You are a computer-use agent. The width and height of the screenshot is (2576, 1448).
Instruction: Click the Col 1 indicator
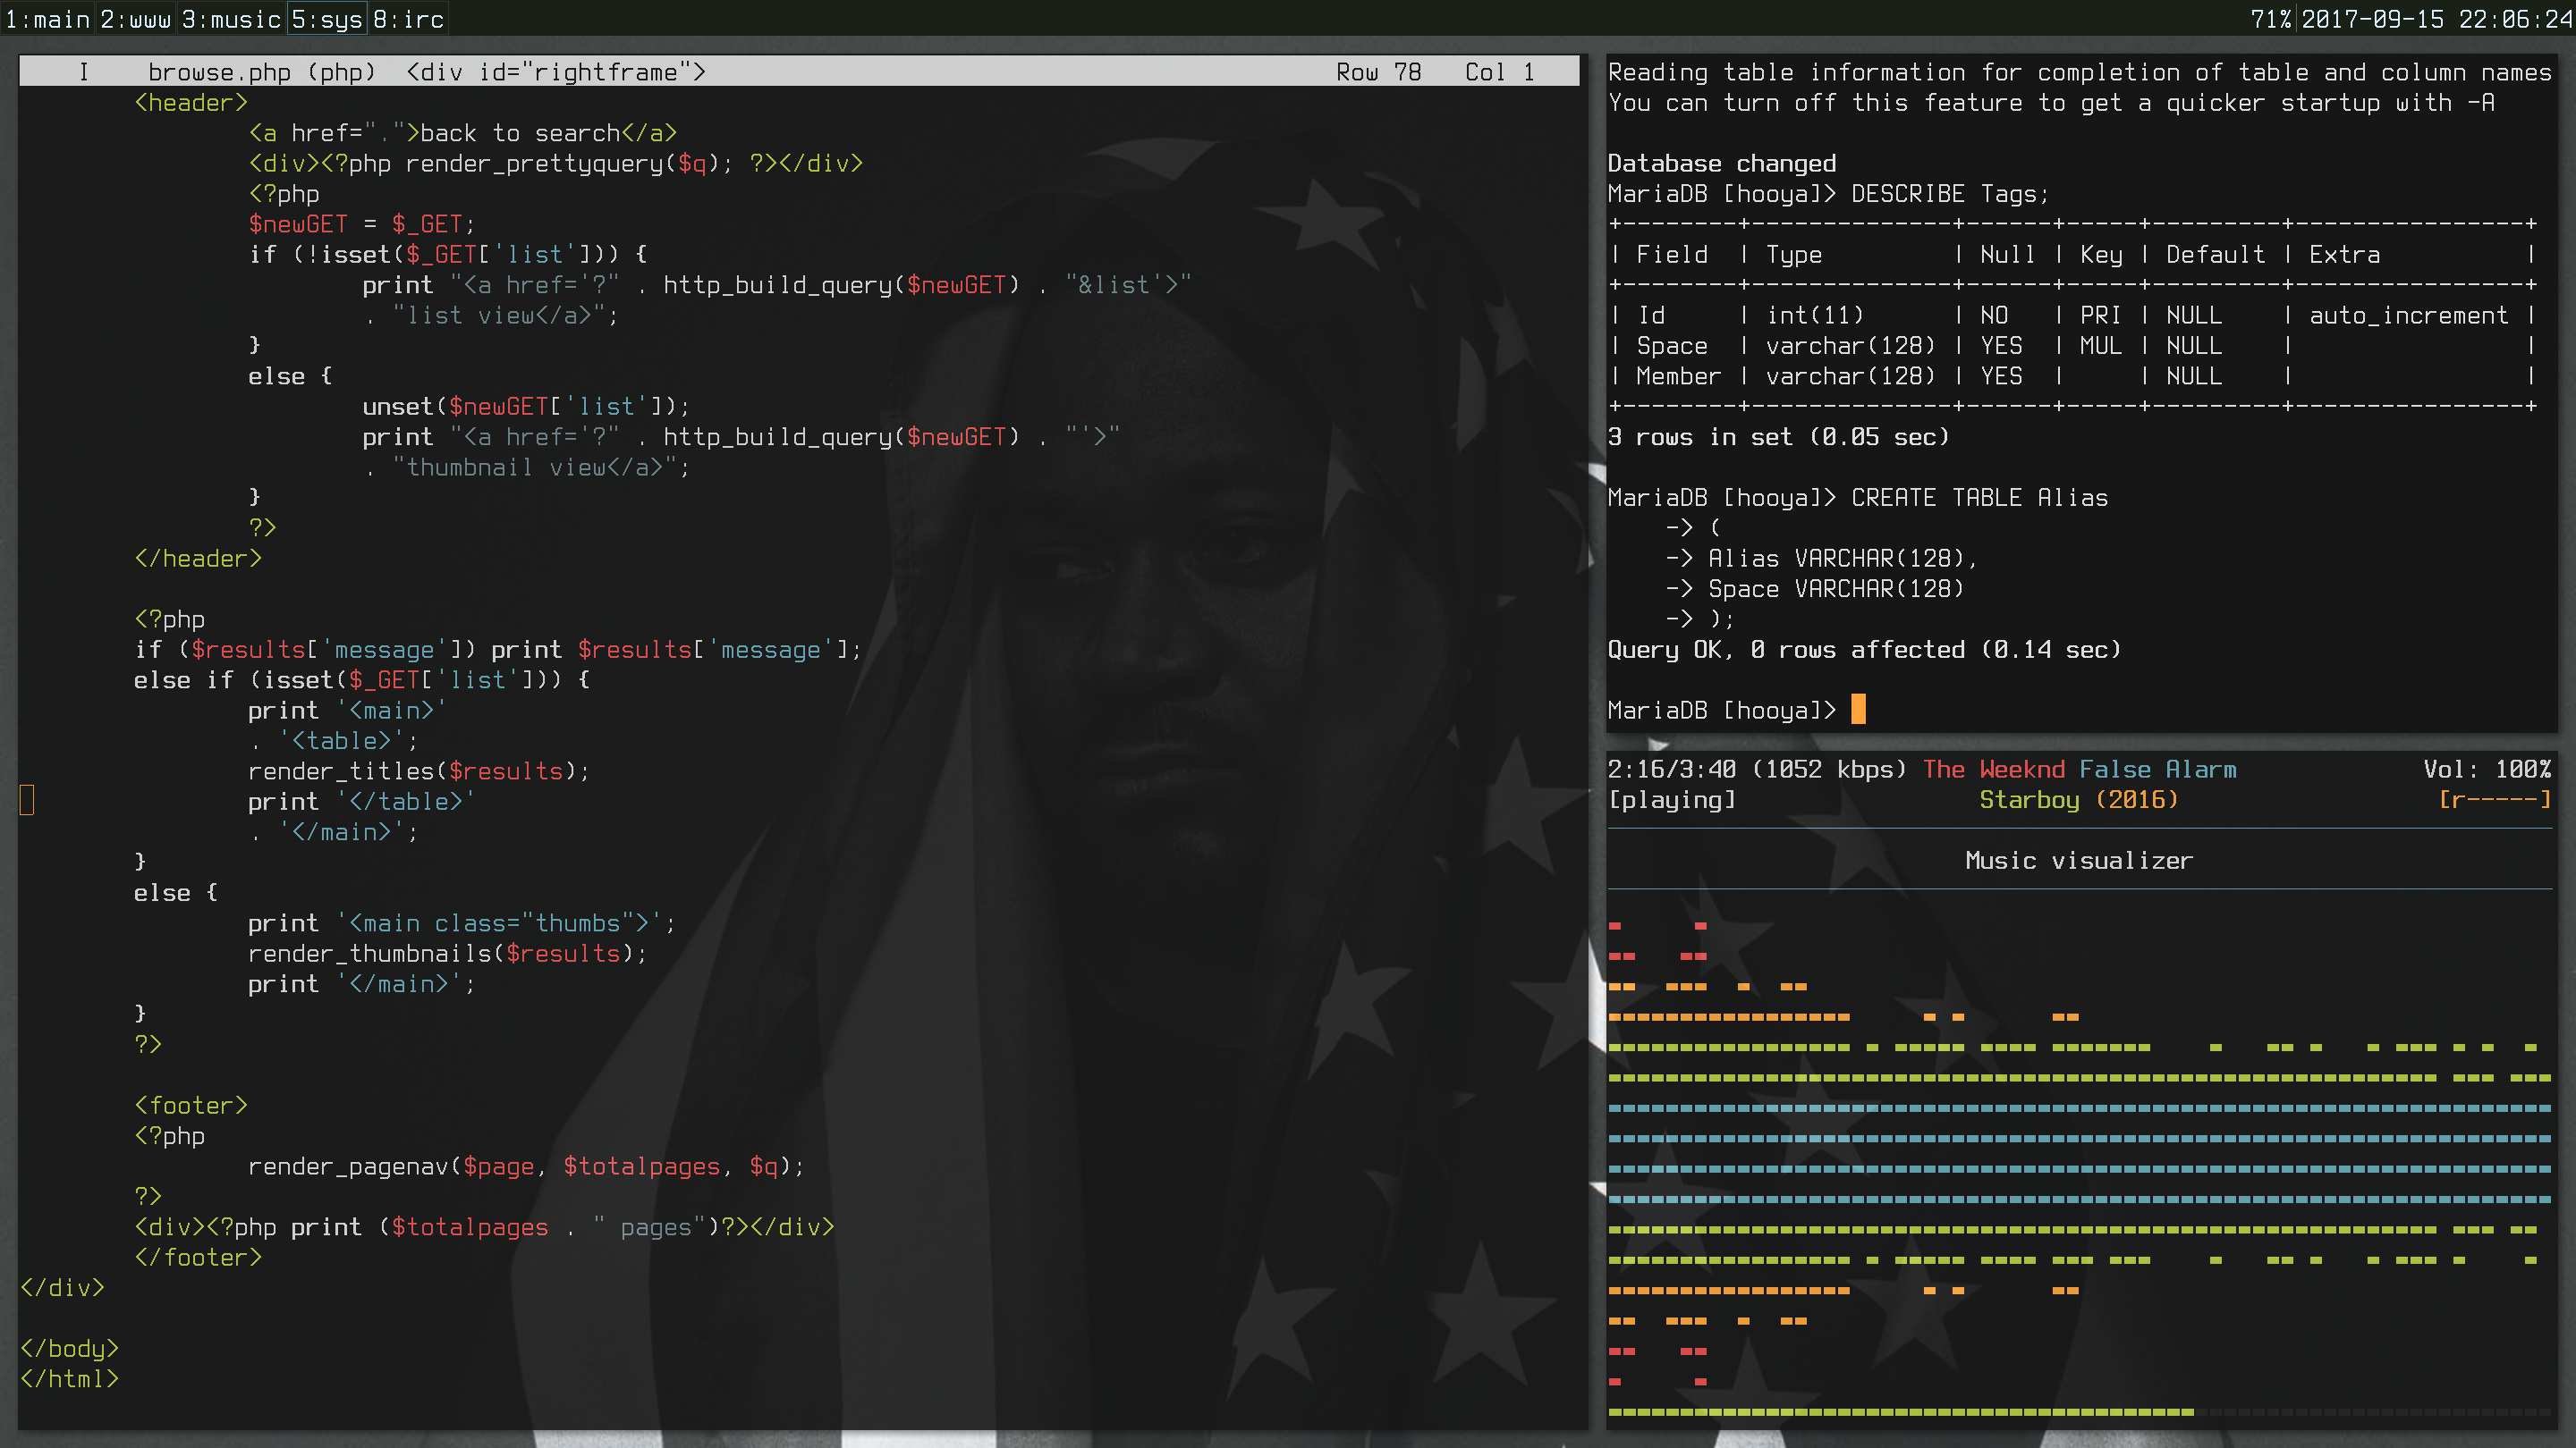[1499, 72]
